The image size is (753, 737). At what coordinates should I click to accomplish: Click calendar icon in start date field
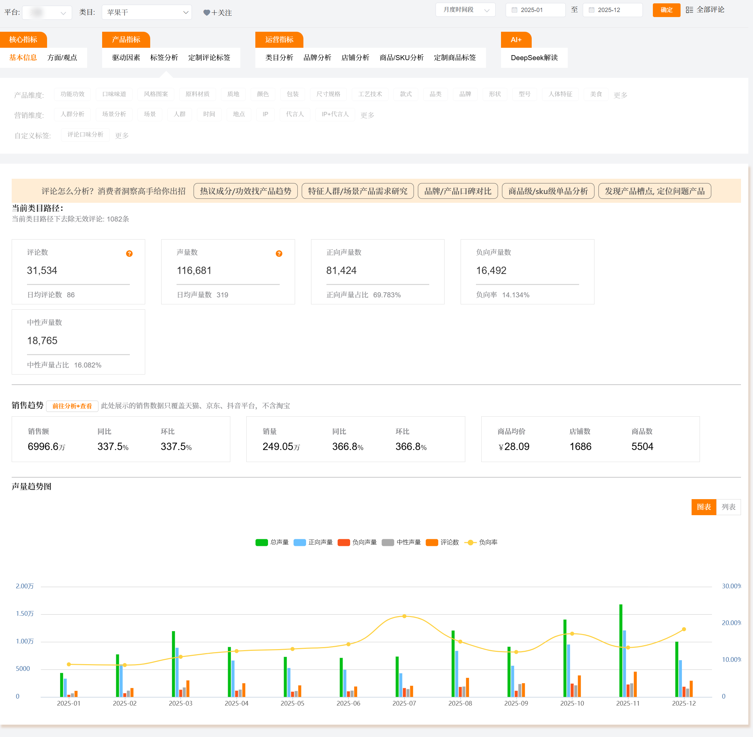click(x=514, y=10)
